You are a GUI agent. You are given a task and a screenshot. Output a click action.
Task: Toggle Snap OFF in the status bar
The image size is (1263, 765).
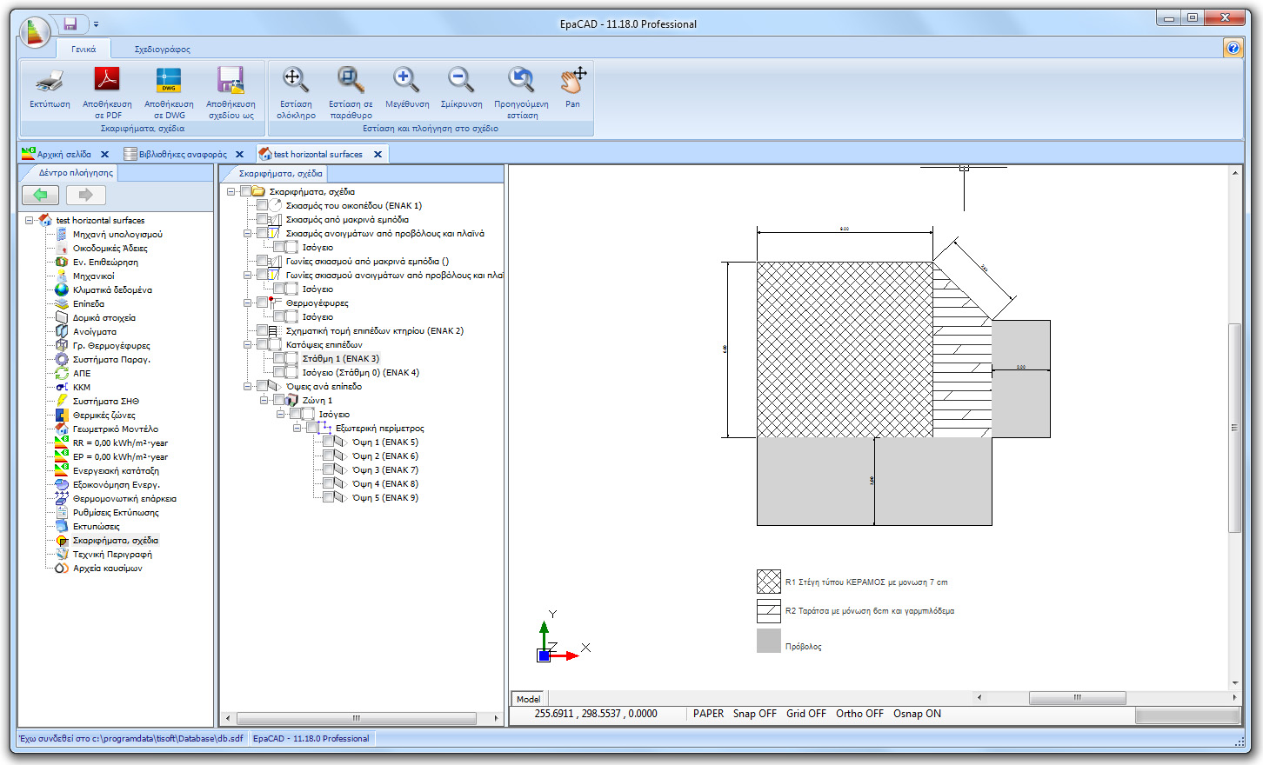coord(753,713)
